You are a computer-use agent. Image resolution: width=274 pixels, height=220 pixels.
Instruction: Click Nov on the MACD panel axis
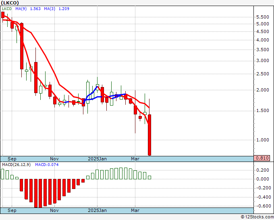click(x=54, y=210)
